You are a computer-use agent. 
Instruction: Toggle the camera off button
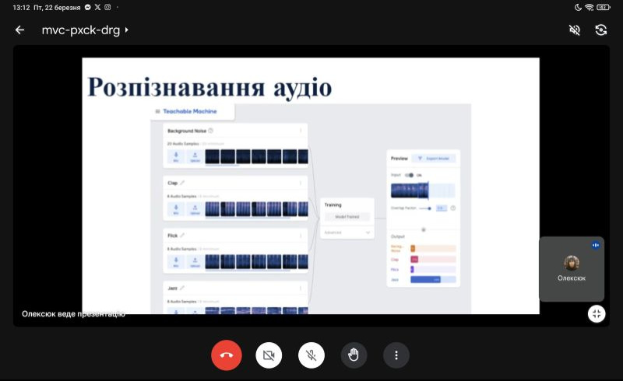[269, 355]
